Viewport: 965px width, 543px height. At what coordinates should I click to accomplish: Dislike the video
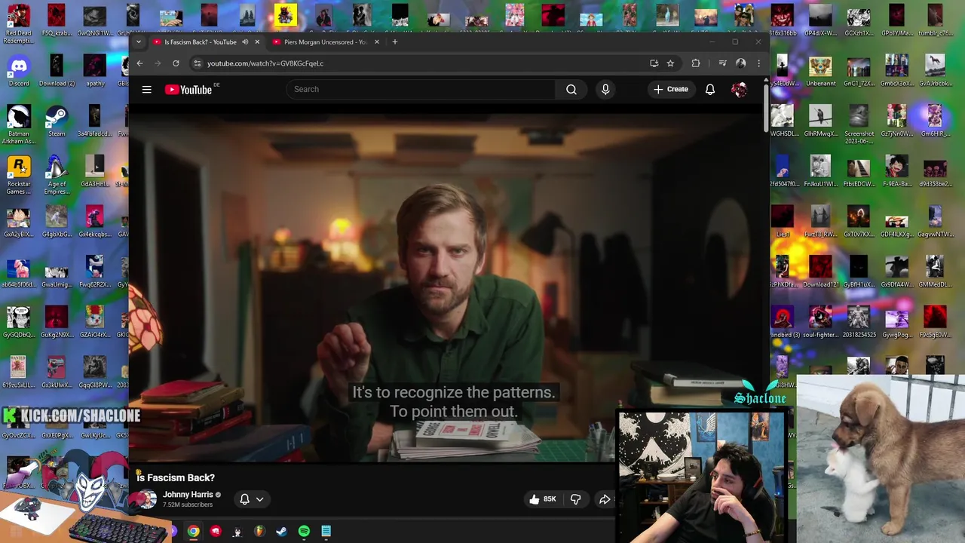click(575, 499)
